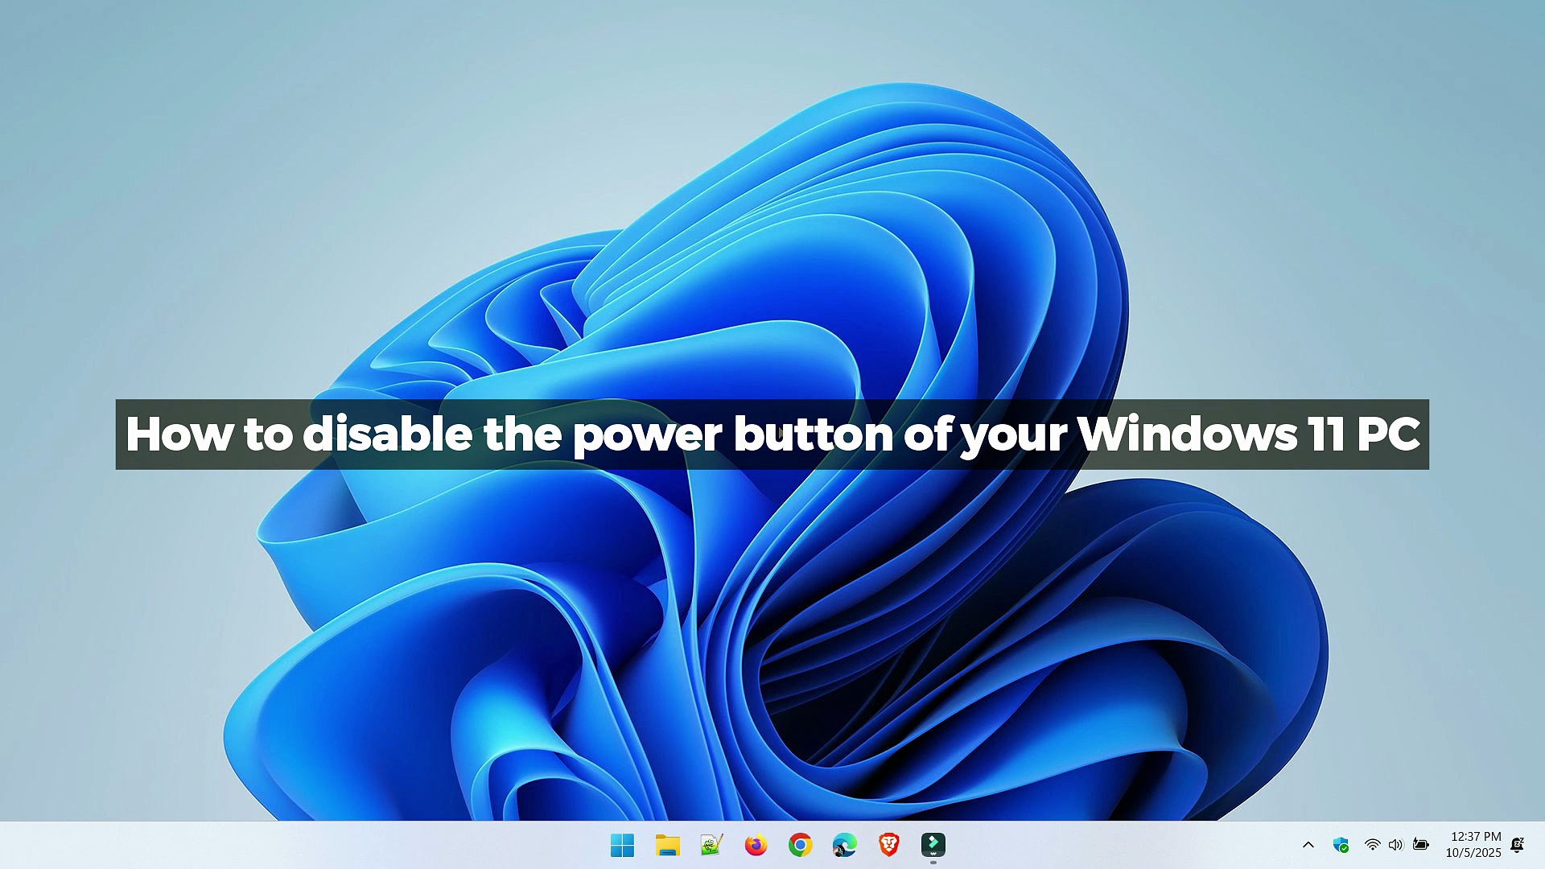
Task: Open Microsoft Edge
Action: (843, 845)
